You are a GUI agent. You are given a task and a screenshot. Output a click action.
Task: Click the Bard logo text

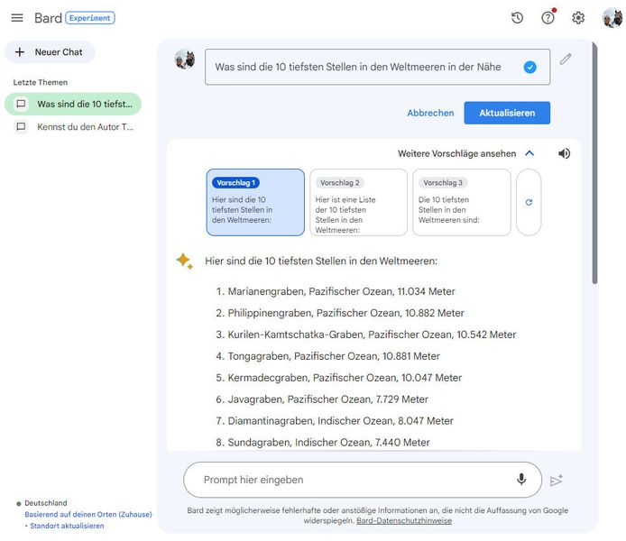click(x=49, y=18)
